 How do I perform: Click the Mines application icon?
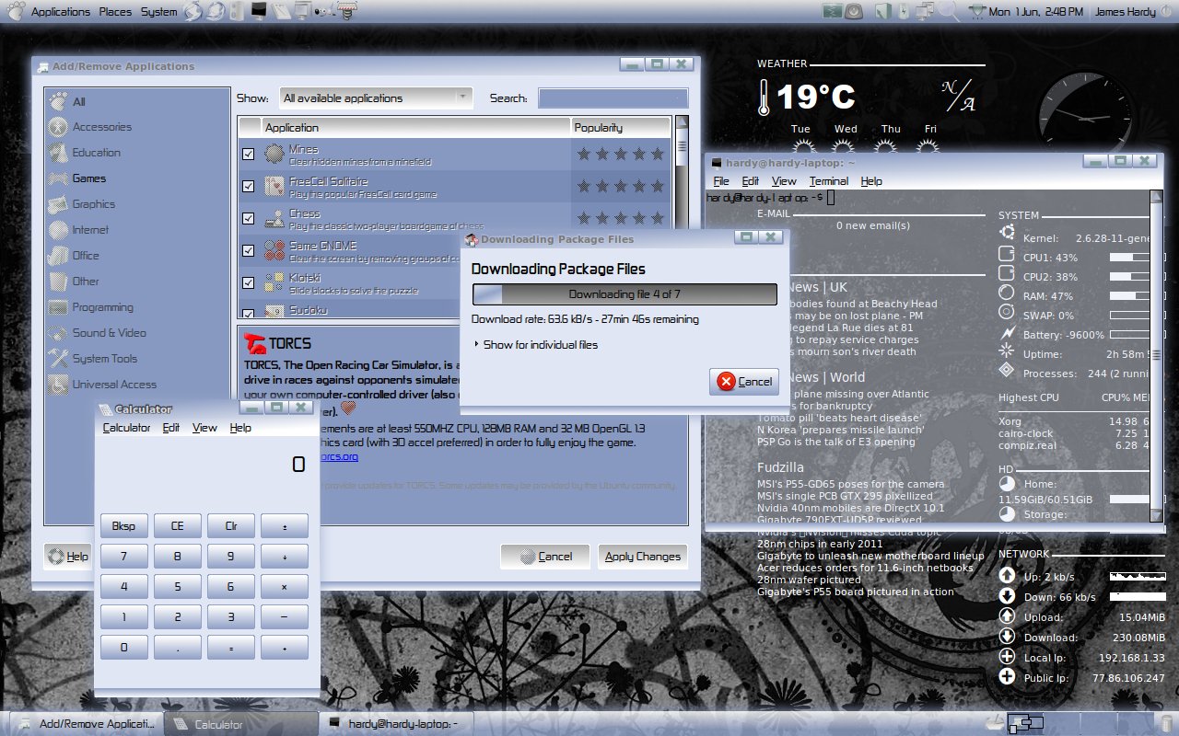point(274,154)
